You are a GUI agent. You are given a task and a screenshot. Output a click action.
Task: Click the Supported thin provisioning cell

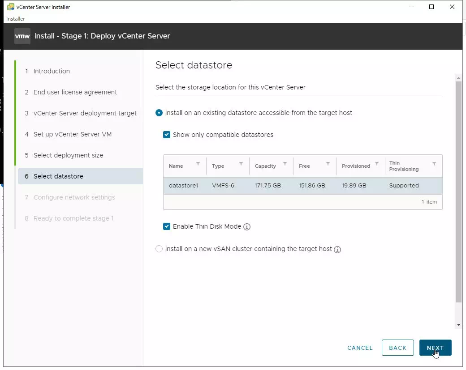tap(404, 185)
